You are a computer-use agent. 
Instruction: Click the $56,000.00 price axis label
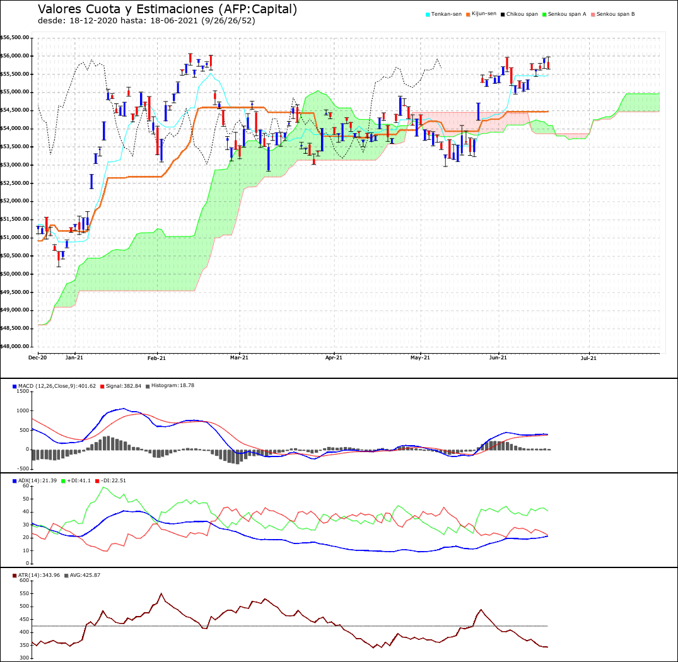15,55
